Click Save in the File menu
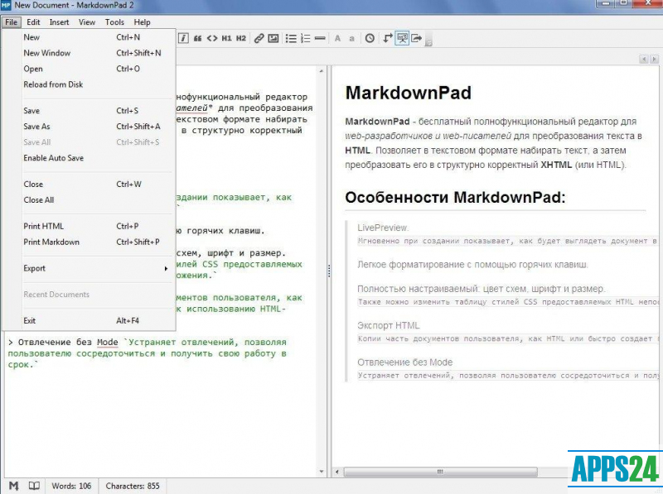663x494 pixels. (89, 111)
